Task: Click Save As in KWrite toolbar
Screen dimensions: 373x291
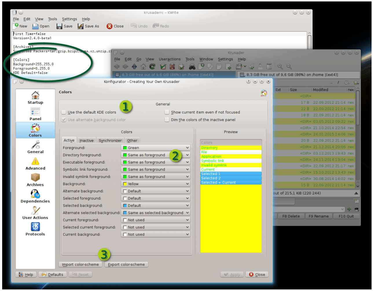Action: click(x=88, y=26)
